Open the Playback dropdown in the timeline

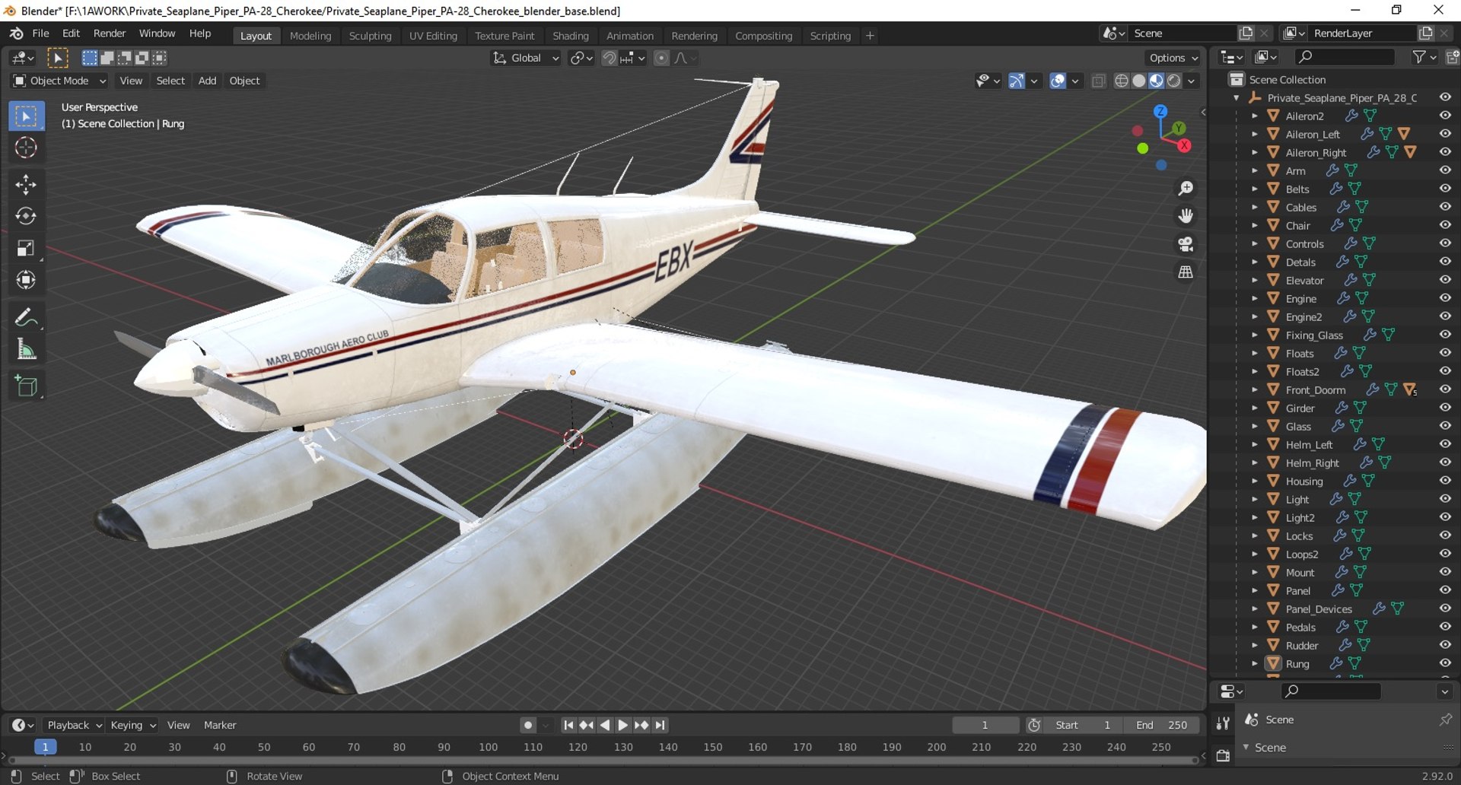[74, 725]
